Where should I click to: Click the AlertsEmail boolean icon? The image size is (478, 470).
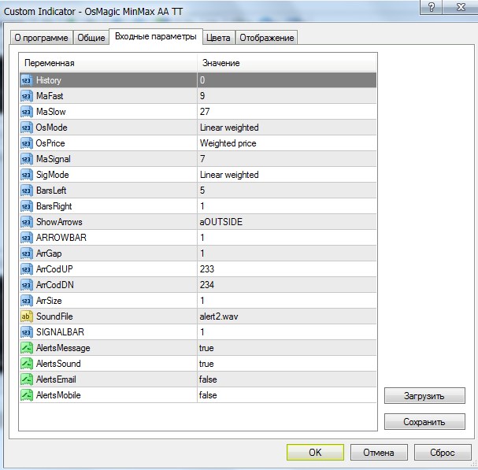click(27, 379)
